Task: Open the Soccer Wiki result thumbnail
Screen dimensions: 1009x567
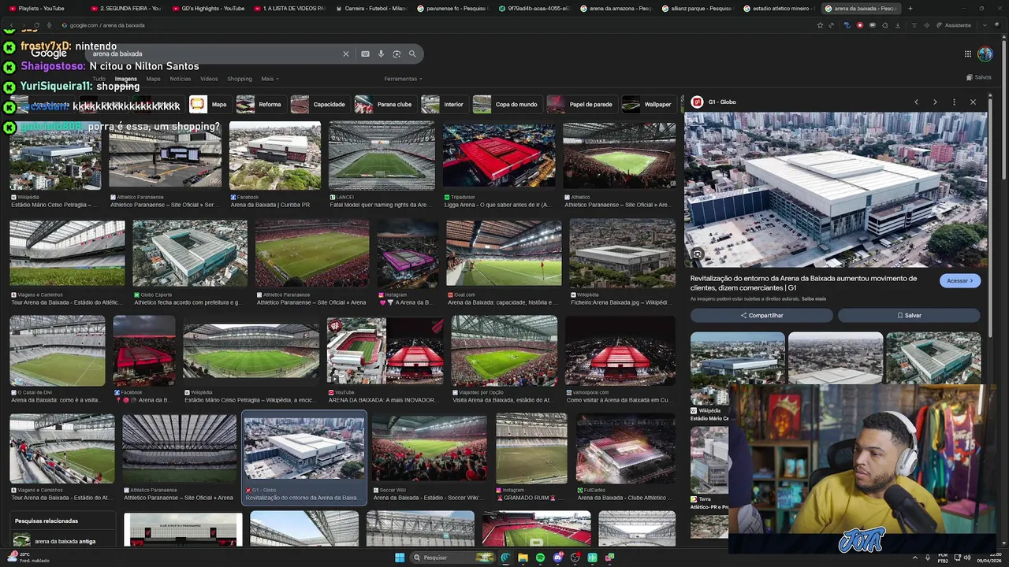Action: pos(430,447)
